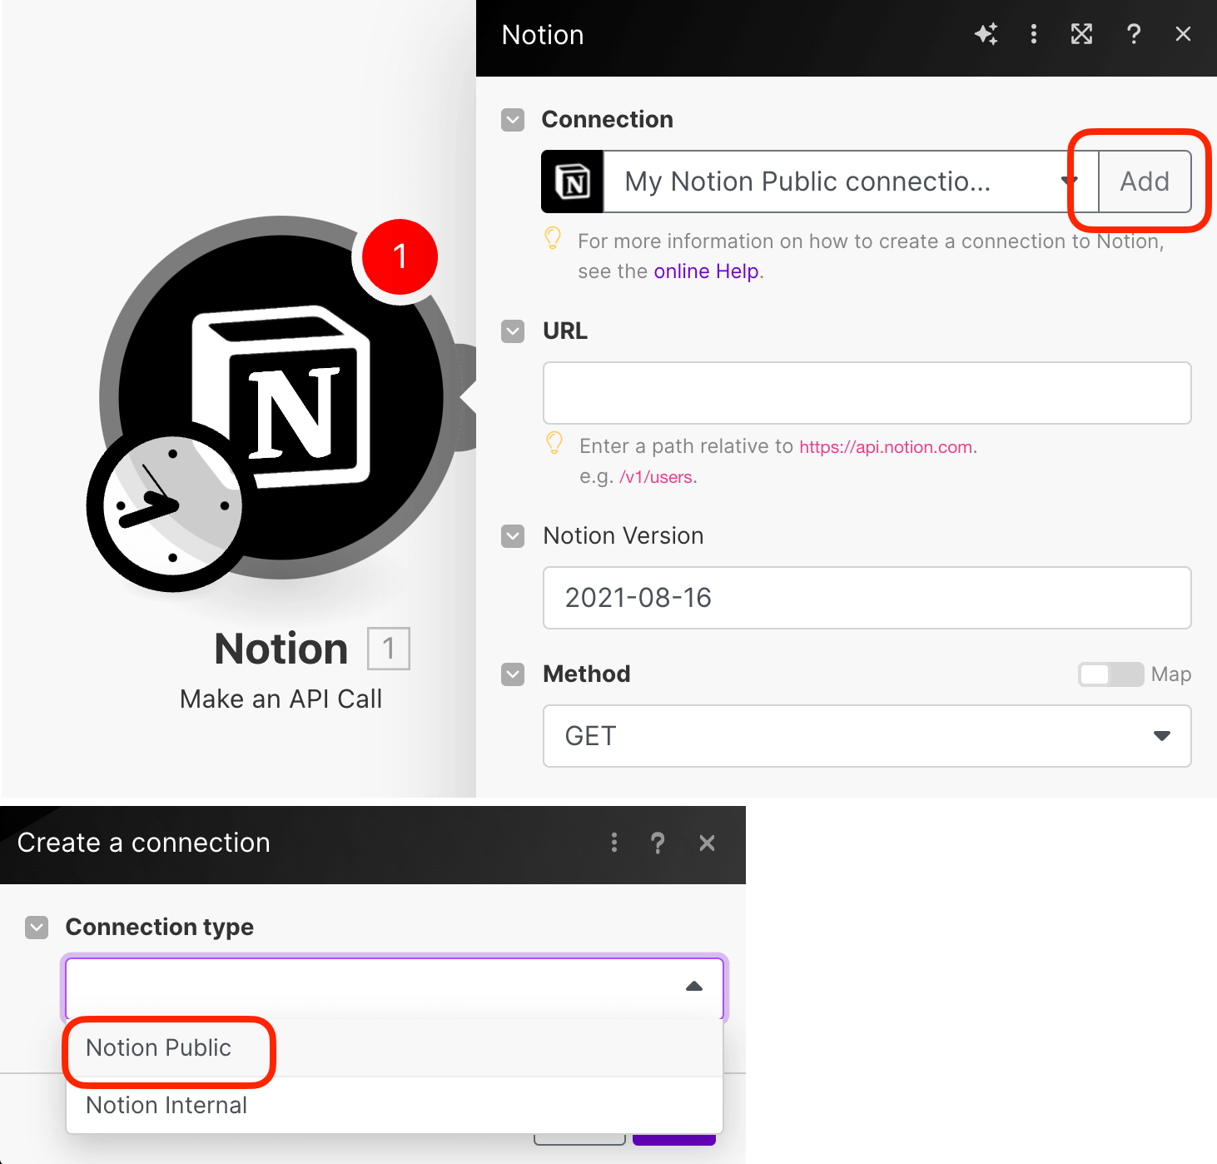This screenshot has width=1217, height=1164.
Task: Enable the Map toggle next to Method
Action: pyautogui.click(x=1110, y=674)
